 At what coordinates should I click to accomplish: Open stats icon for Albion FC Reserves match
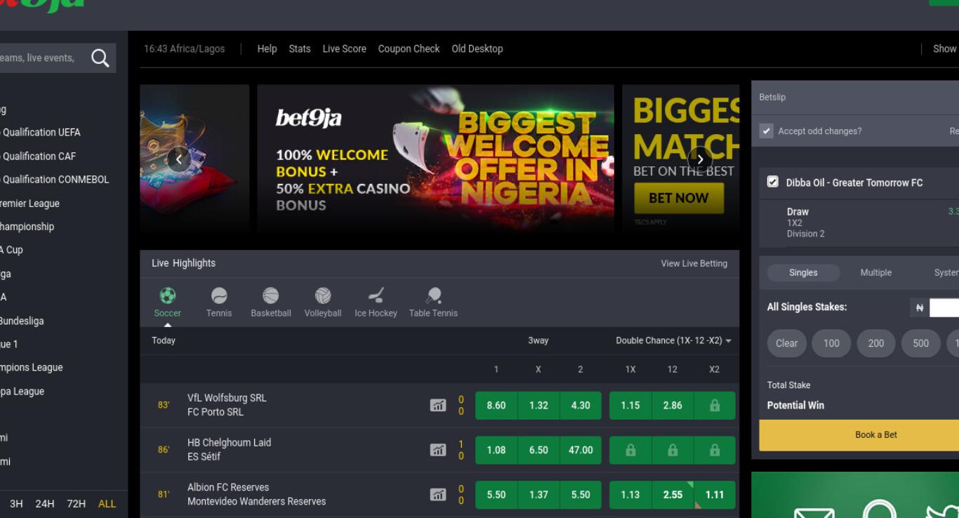coord(438,495)
